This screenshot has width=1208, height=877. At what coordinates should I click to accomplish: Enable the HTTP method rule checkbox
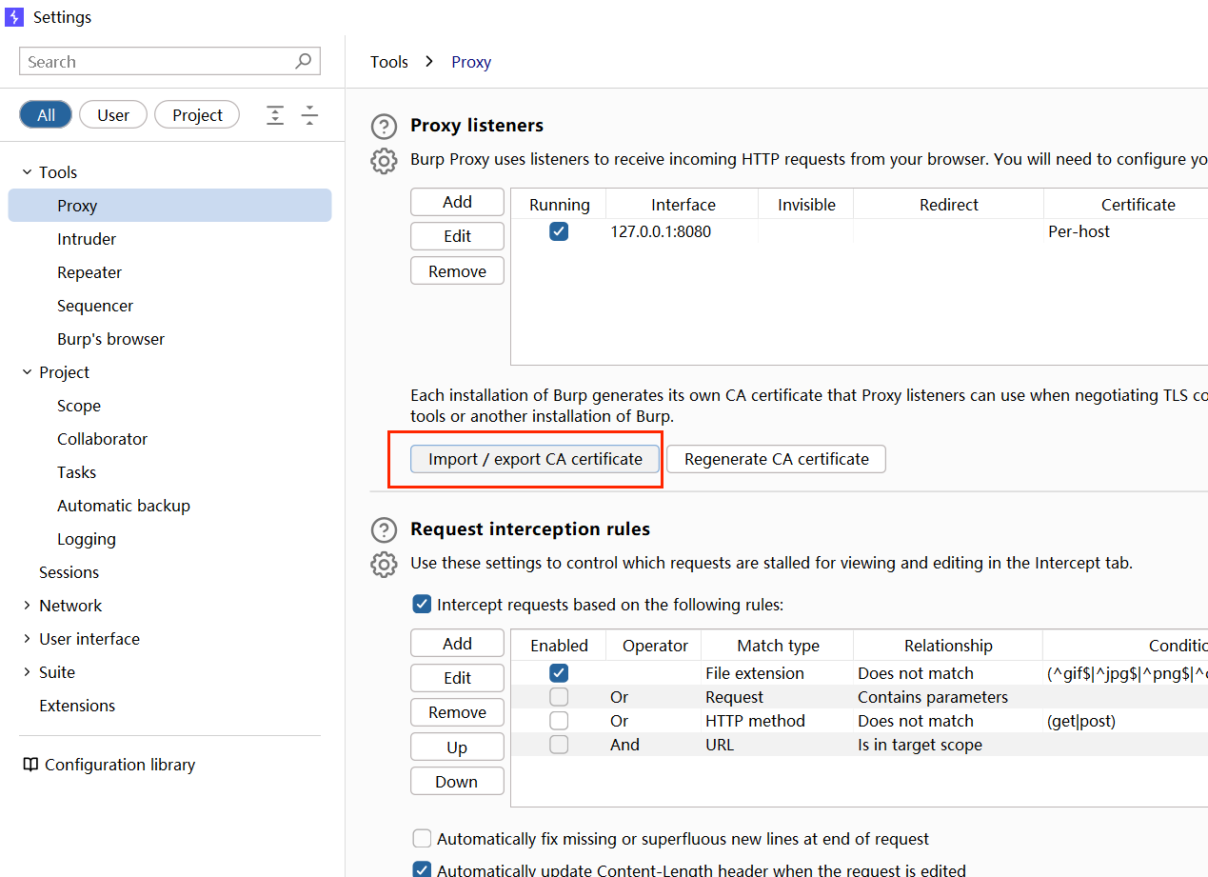pos(559,721)
